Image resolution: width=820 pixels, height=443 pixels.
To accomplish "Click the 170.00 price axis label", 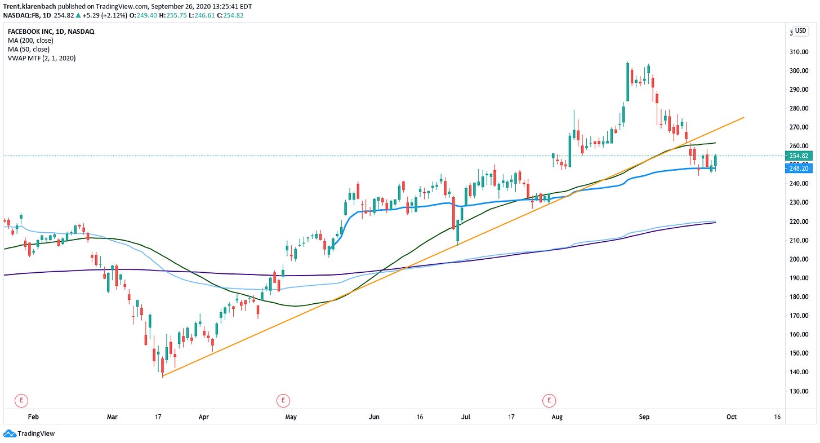I will (800, 316).
